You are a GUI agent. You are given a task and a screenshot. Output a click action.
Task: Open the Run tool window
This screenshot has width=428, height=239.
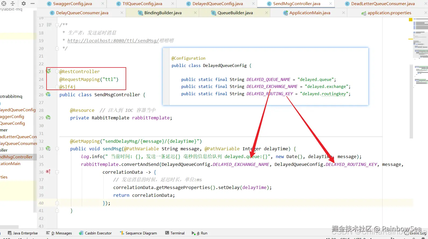199,233
